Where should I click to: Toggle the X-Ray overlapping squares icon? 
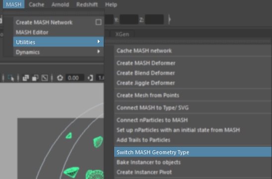pyautogui.click(x=26, y=78)
